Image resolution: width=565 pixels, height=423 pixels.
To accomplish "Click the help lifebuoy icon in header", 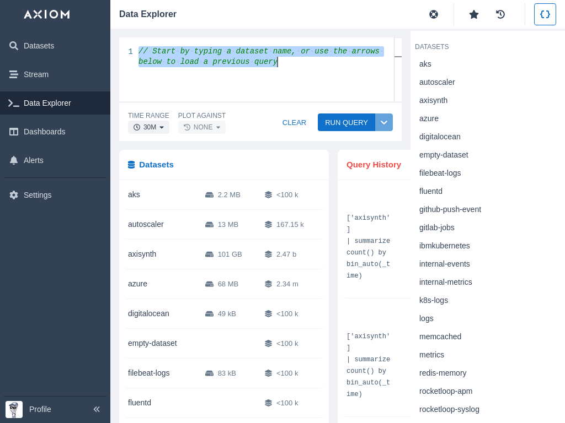I will click(434, 14).
